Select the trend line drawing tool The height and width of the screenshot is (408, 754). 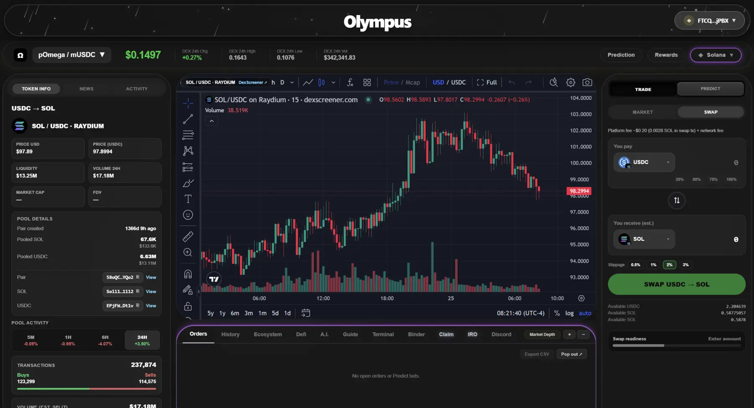(188, 119)
